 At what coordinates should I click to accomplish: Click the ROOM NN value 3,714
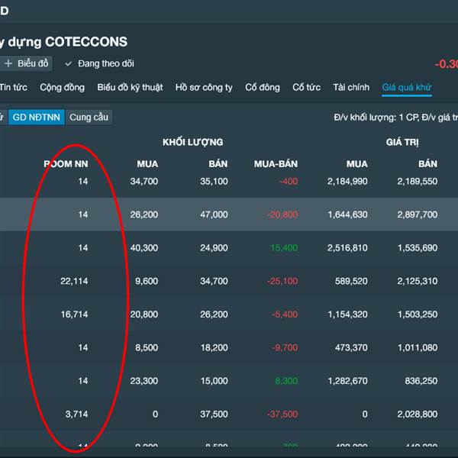pos(76,414)
